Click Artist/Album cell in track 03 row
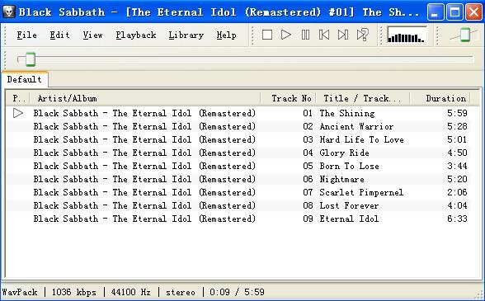This screenshot has height=301, width=485. [144, 140]
